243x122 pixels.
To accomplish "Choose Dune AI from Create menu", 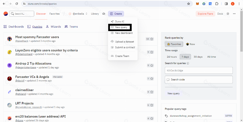I will 118,22.
